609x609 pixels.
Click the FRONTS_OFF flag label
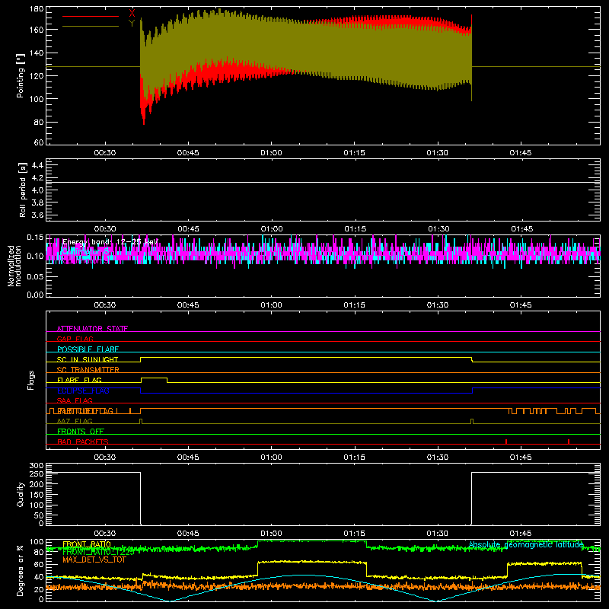81,431
